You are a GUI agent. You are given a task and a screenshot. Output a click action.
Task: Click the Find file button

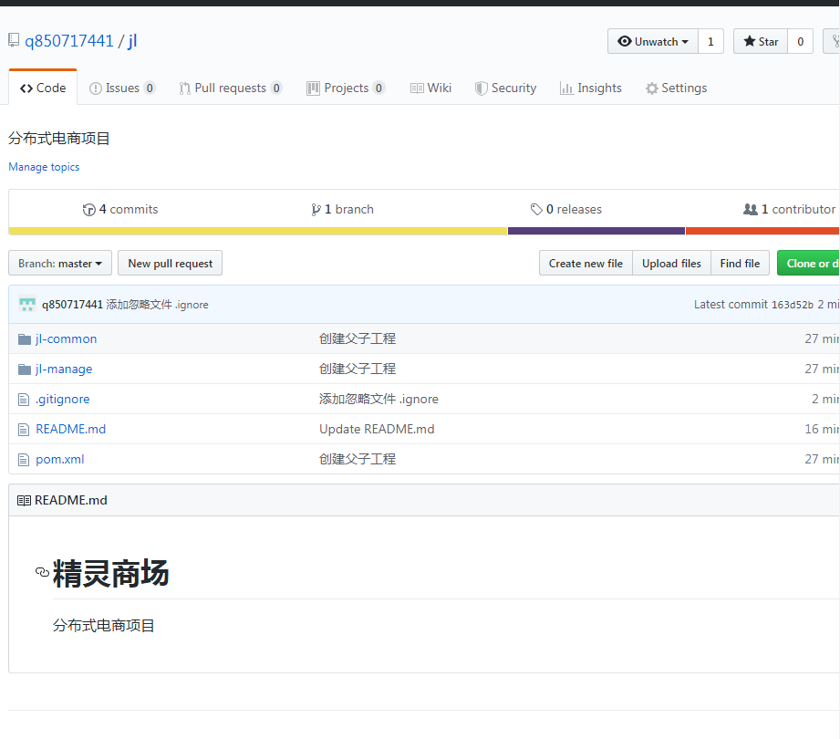[x=740, y=263]
